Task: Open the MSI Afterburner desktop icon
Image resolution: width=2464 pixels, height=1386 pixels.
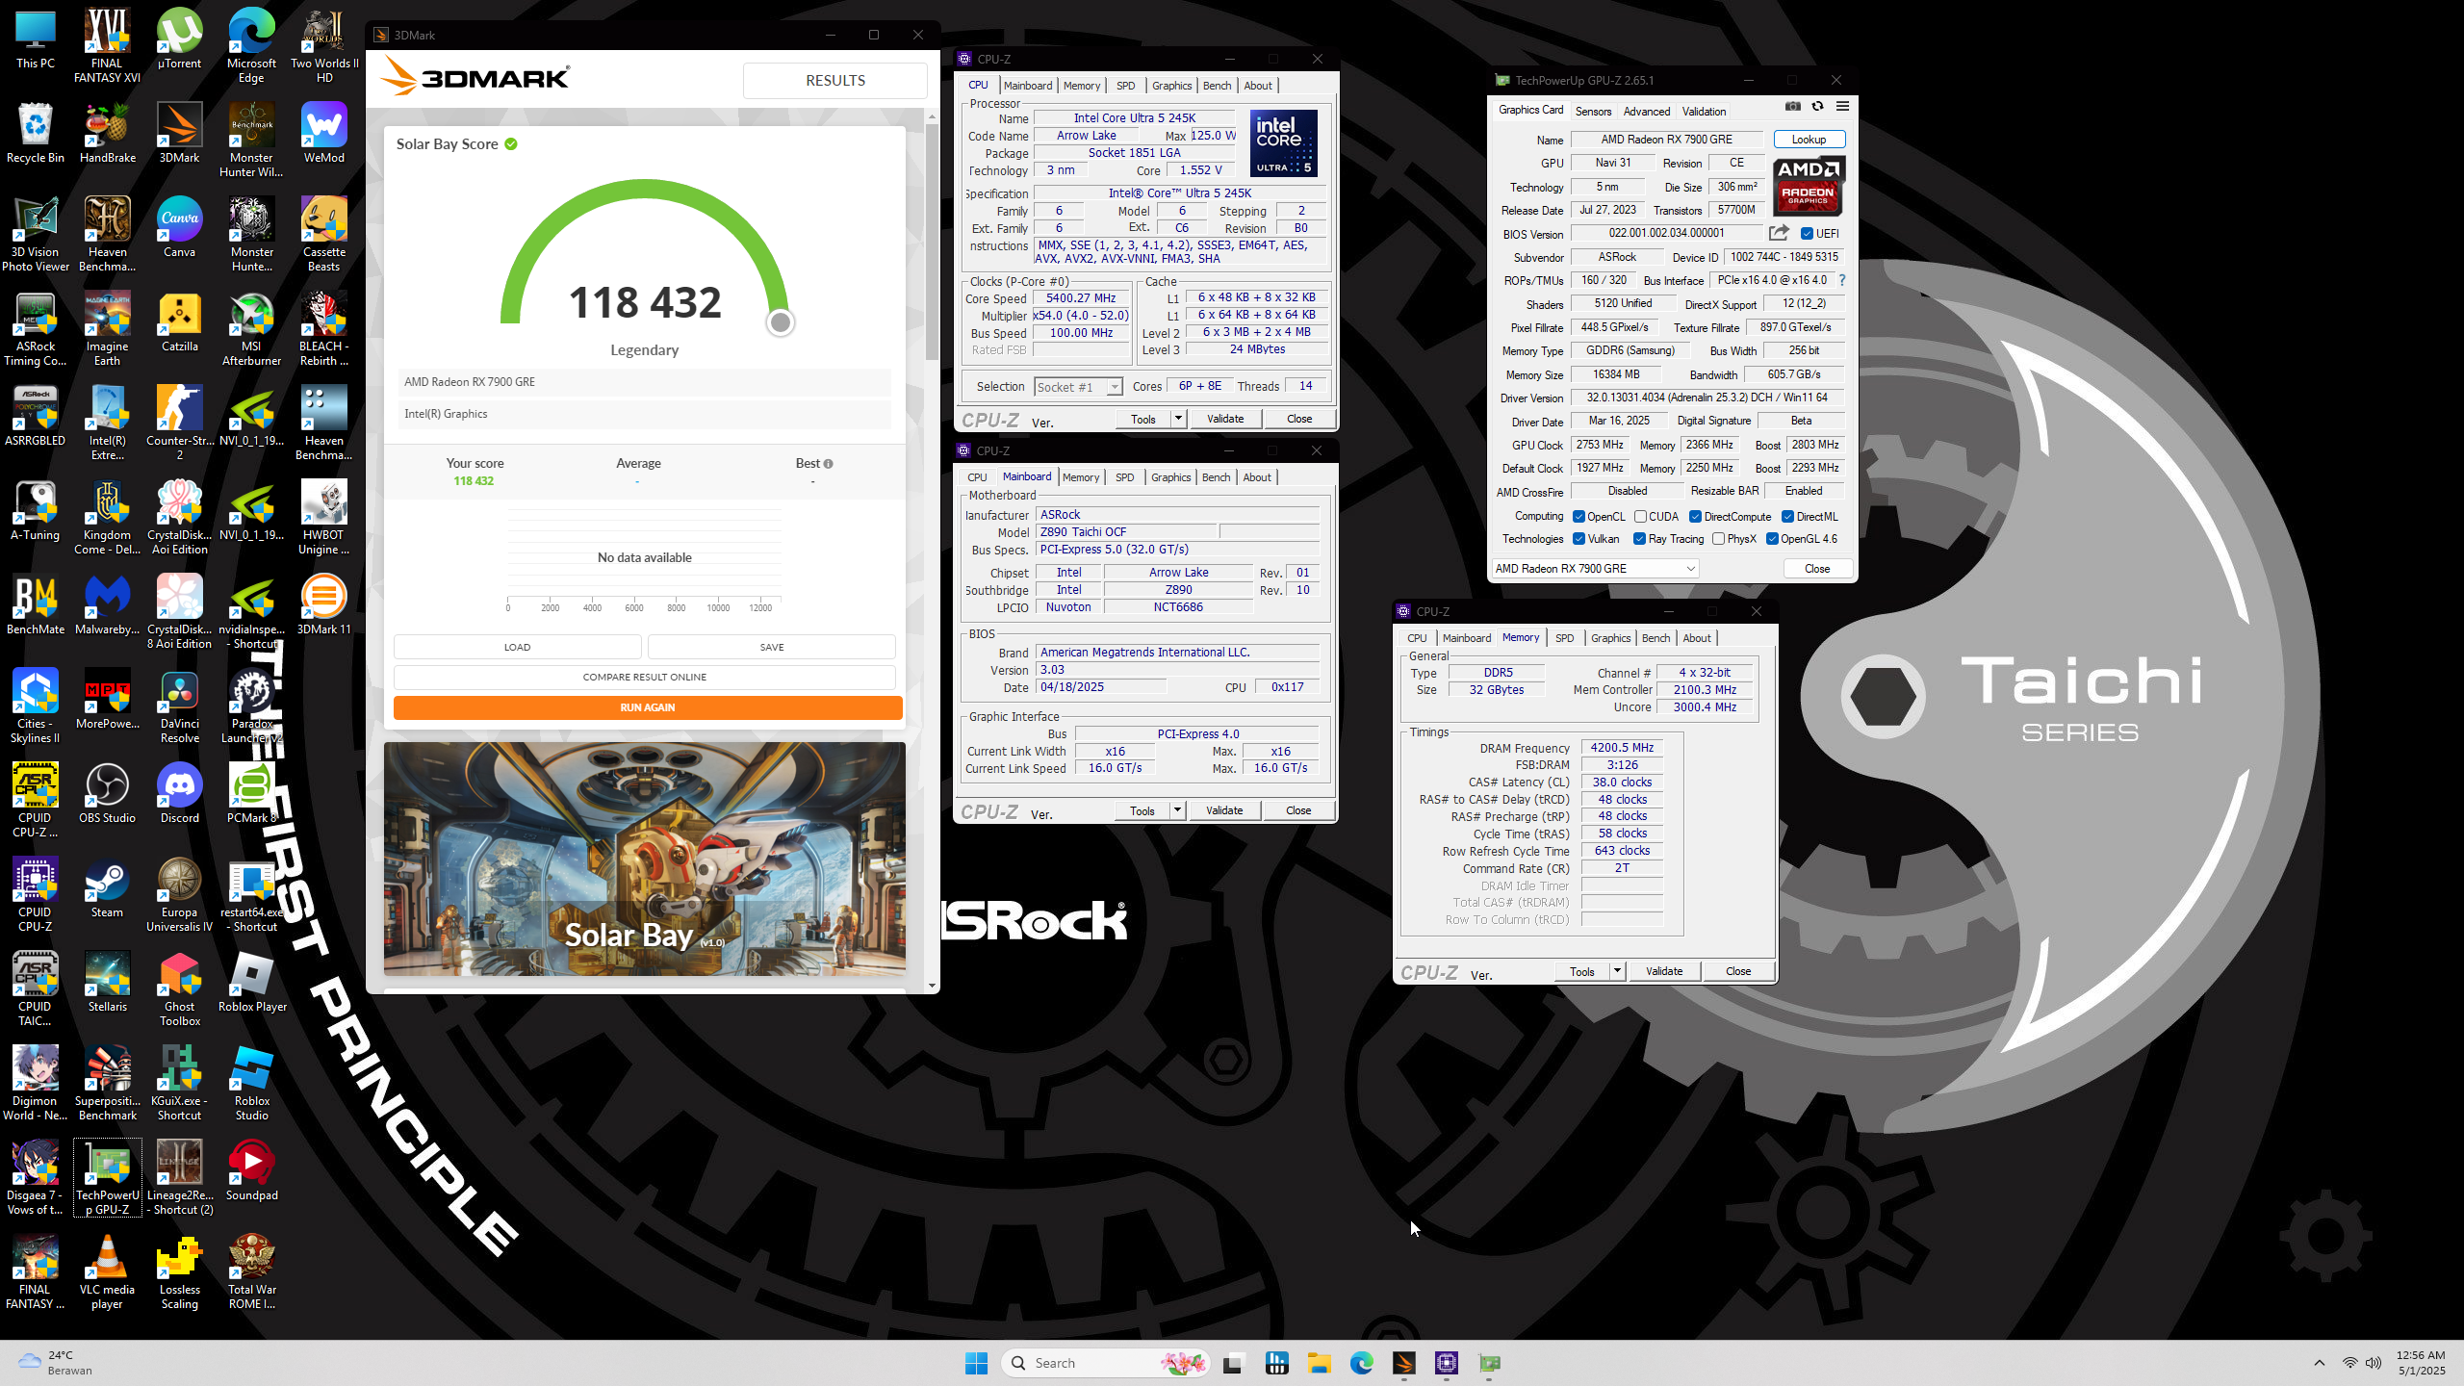Action: (251, 330)
